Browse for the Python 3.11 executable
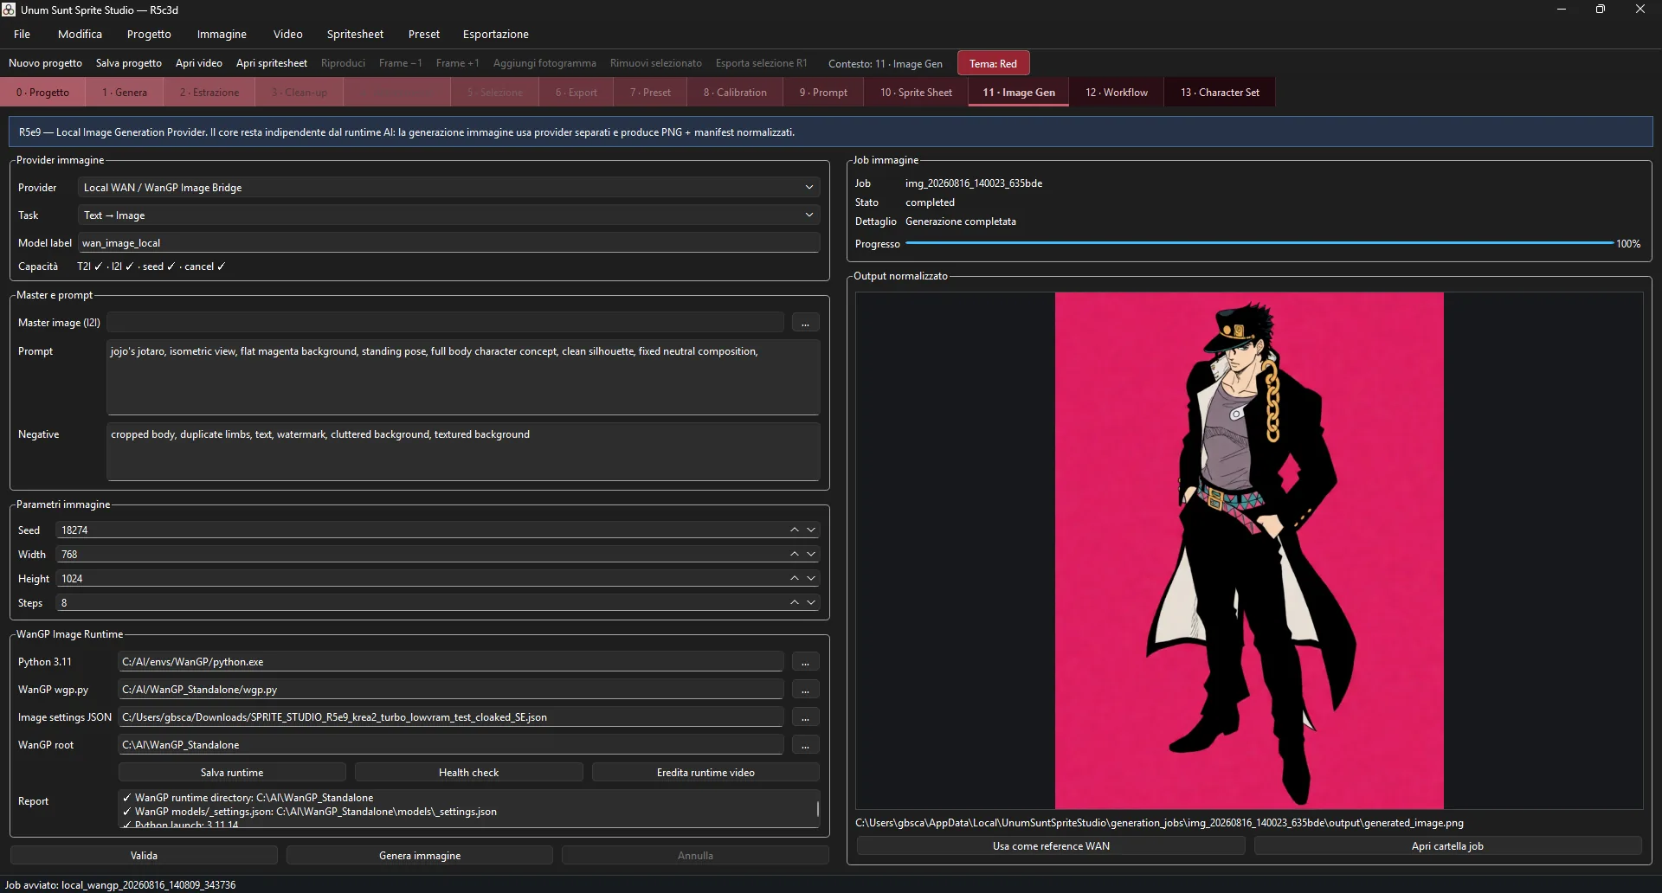Image resolution: width=1662 pixels, height=893 pixels. [805, 662]
